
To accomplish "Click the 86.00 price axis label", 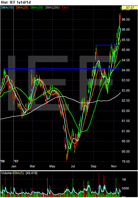I will point(126,29).
